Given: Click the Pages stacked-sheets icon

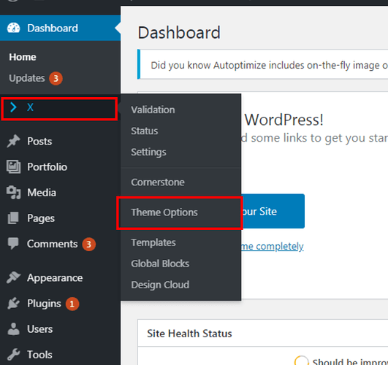Looking at the screenshot, I should click(x=13, y=218).
